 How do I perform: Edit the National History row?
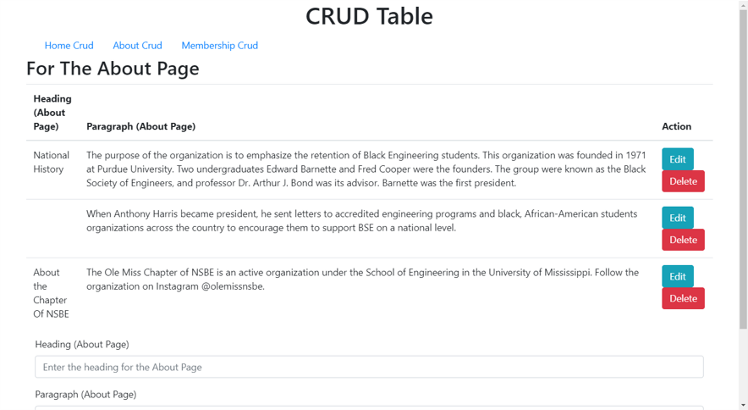pos(678,159)
